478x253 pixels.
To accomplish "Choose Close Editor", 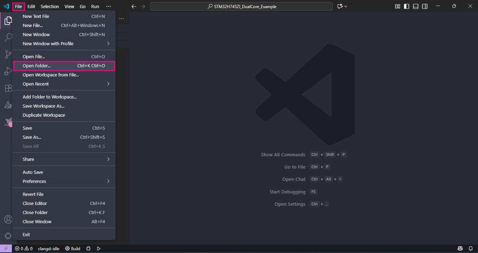I will point(64,203).
